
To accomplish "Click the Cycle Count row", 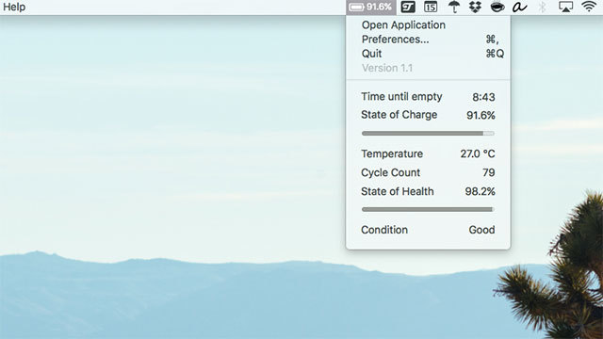I will (x=428, y=172).
